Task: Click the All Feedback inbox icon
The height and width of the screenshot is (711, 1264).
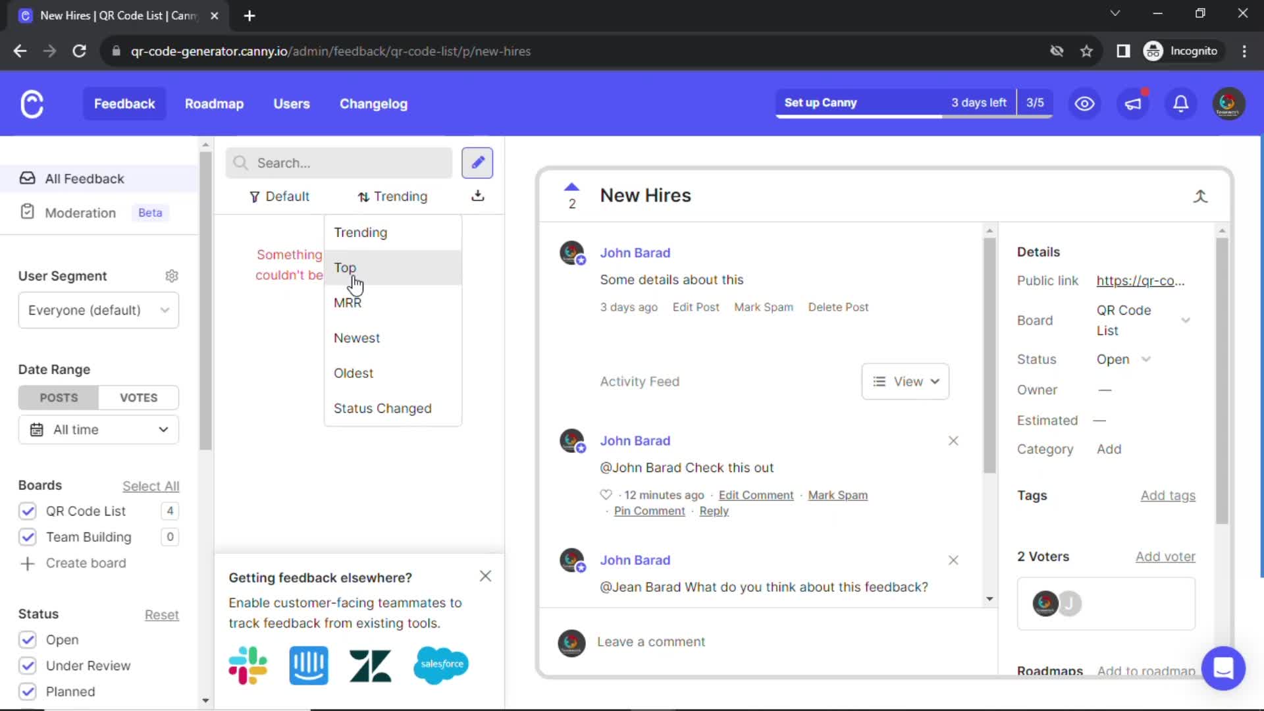Action: 27,178
